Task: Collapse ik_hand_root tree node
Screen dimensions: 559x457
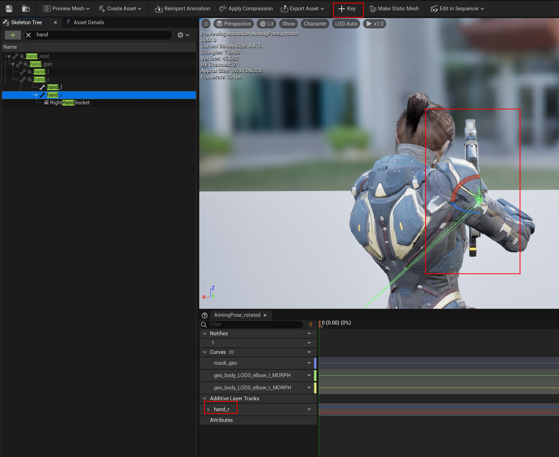Action: [x=9, y=56]
